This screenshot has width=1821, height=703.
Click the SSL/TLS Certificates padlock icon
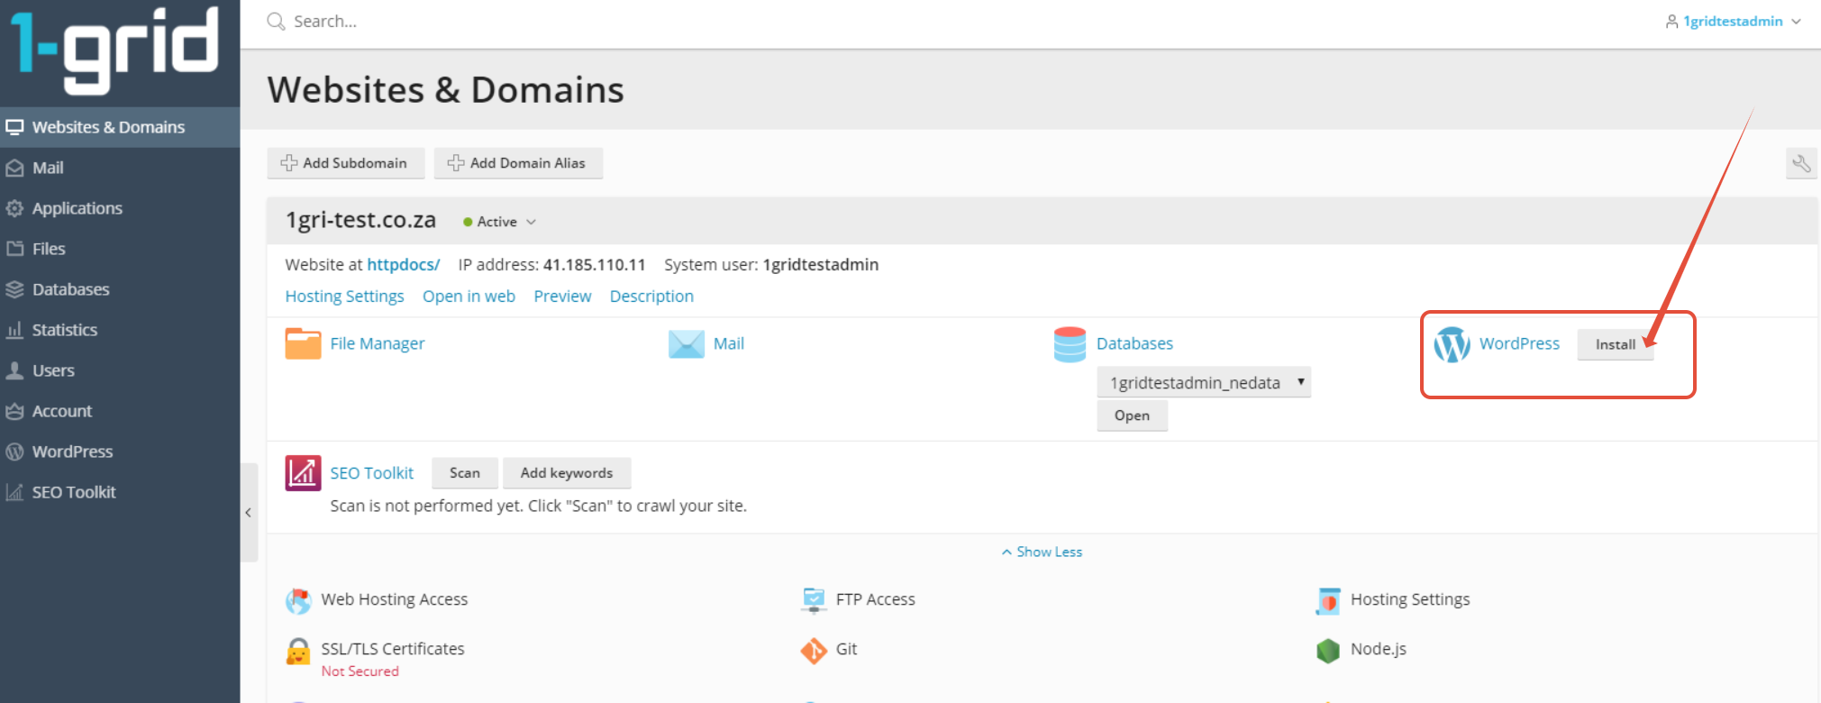click(x=298, y=651)
